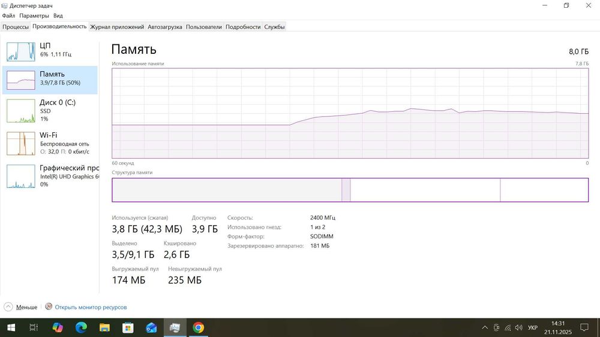The image size is (600, 337).
Task: Select the Производительность tab
Action: [x=59, y=26]
